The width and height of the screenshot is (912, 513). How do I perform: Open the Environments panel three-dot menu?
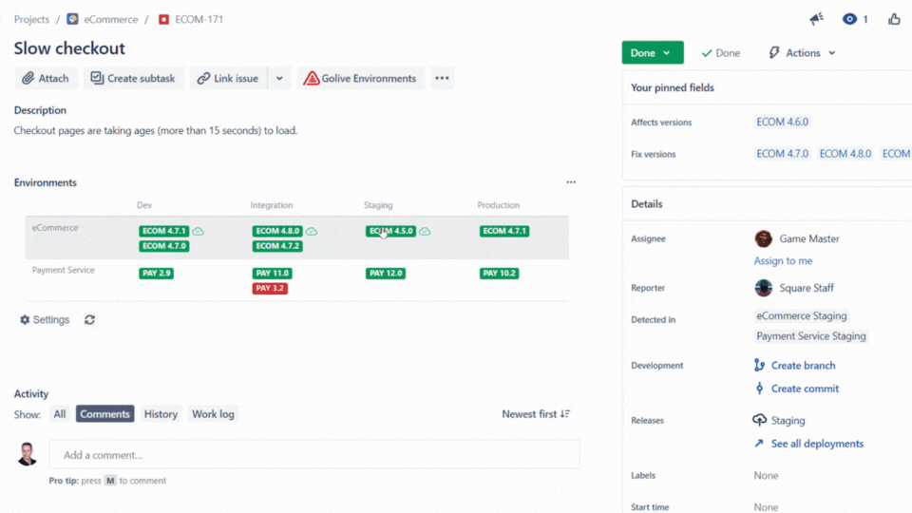coord(571,182)
